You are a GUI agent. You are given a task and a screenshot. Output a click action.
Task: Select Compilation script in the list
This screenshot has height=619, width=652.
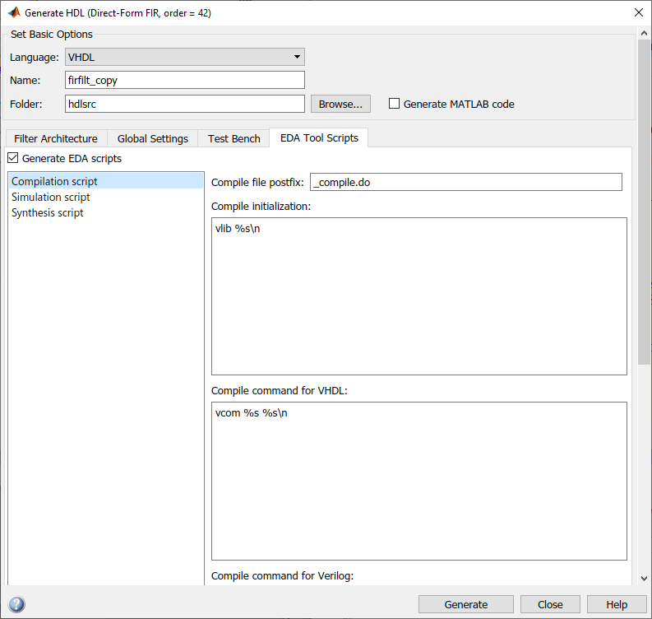point(106,181)
